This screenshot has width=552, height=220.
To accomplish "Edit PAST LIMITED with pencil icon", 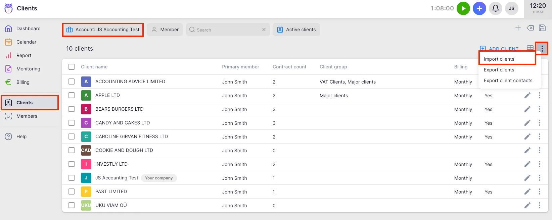I will tap(527, 191).
